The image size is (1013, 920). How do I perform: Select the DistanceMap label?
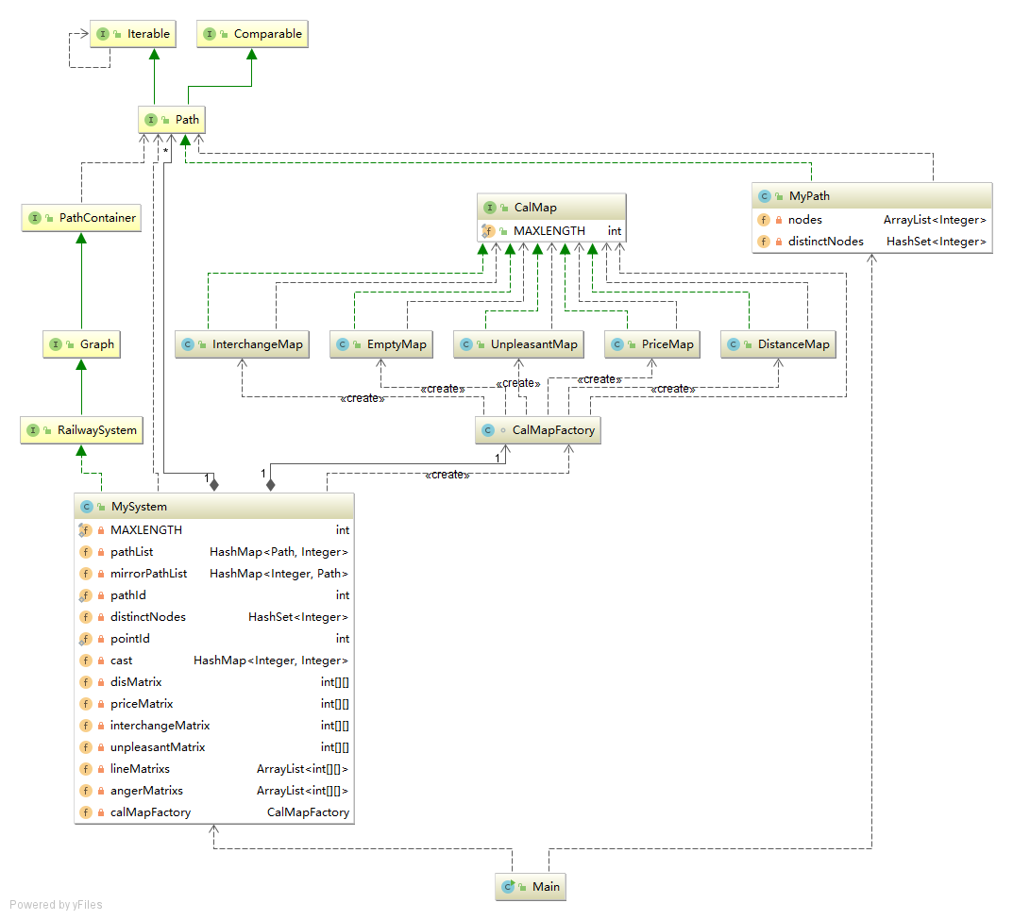pos(794,344)
